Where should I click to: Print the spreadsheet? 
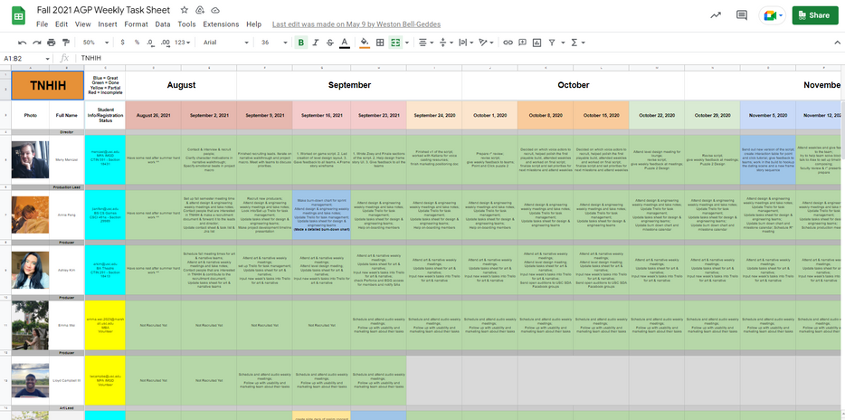point(52,43)
